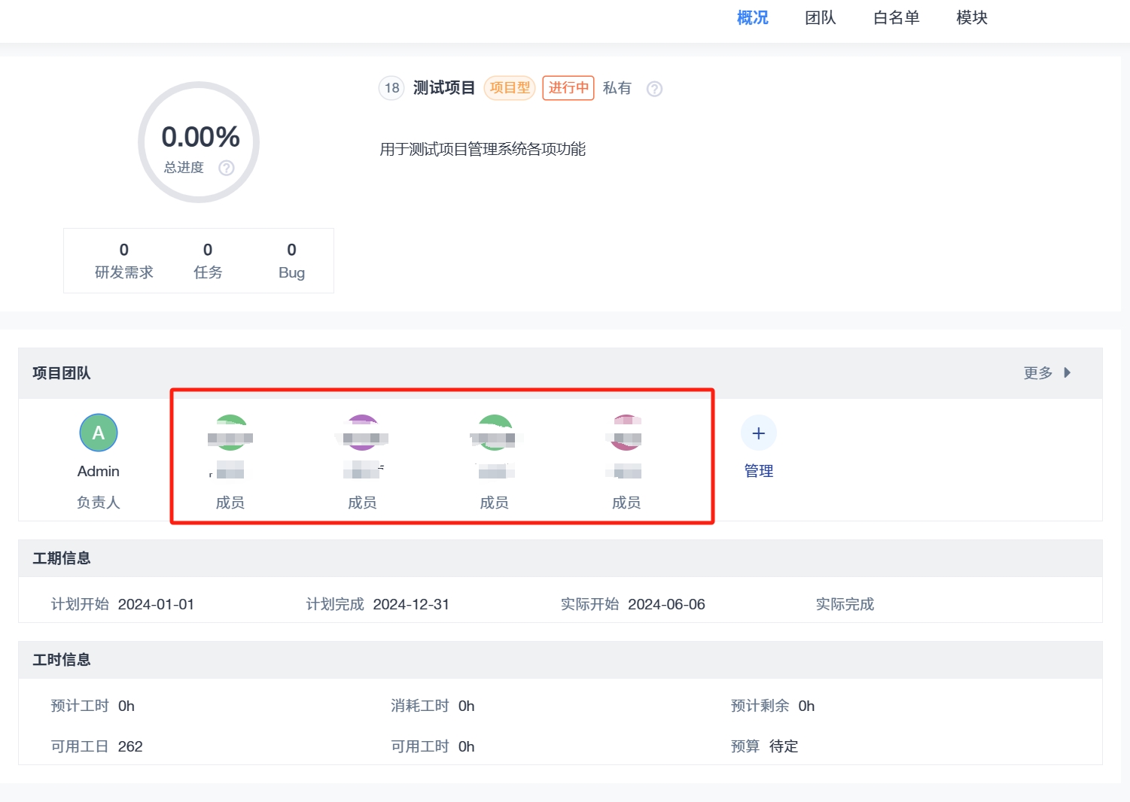Expand 更多 in the project team header
Screen dimensions: 1130x802
click(x=1046, y=373)
